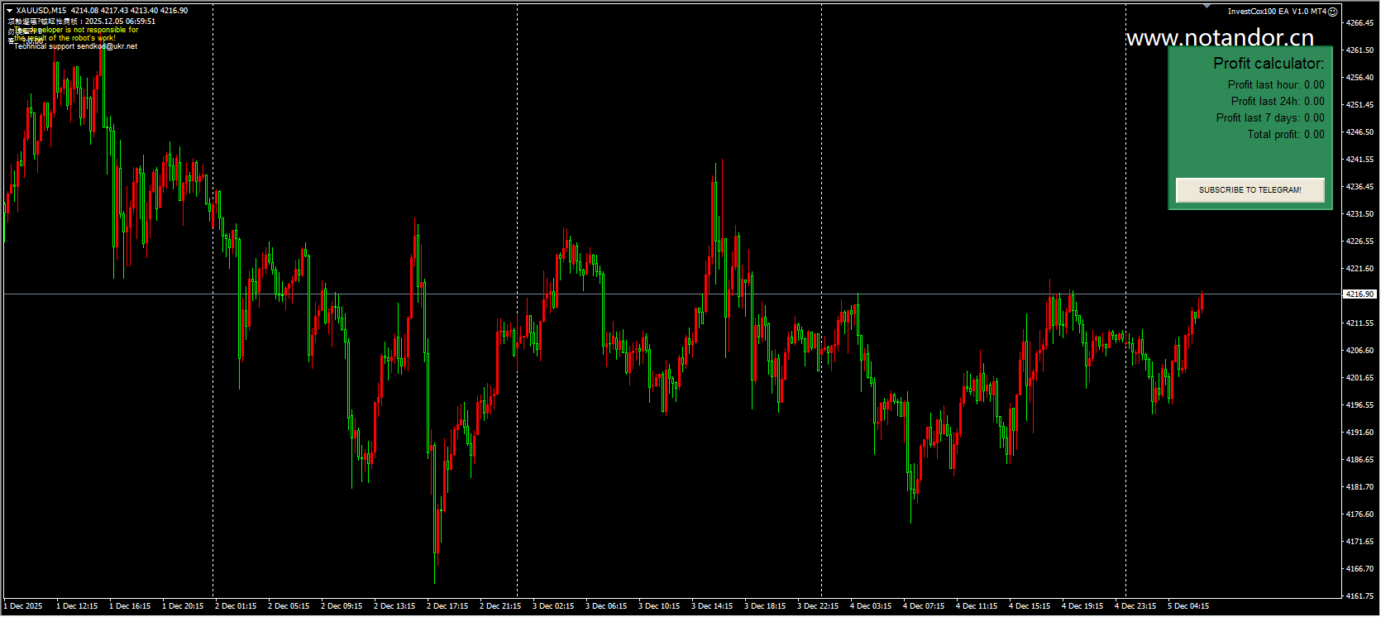Click the 4 Dec 19:15 time axis label
Viewport: 1381px width, 617px height.
tap(1082, 606)
